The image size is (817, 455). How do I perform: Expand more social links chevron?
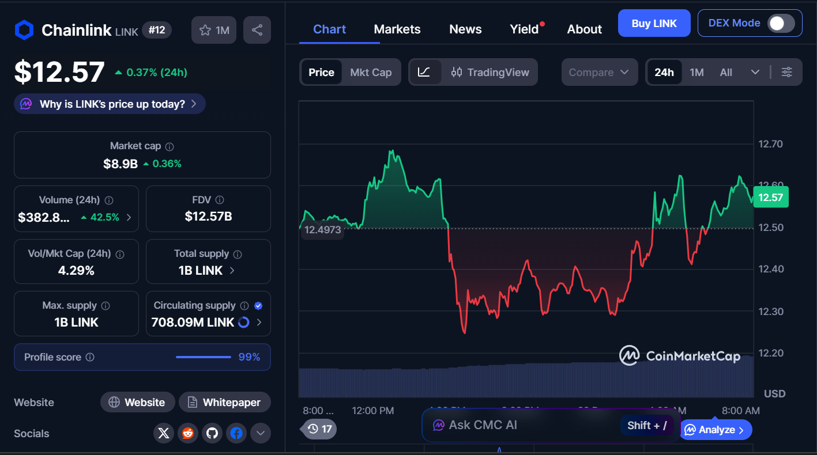tap(260, 433)
